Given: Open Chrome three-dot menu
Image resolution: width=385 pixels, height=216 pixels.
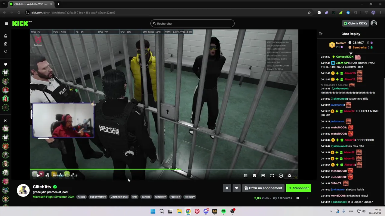Looking at the screenshot, I should coord(380,13).
